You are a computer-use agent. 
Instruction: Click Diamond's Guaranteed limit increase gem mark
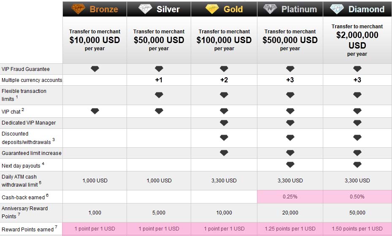pos(357,153)
